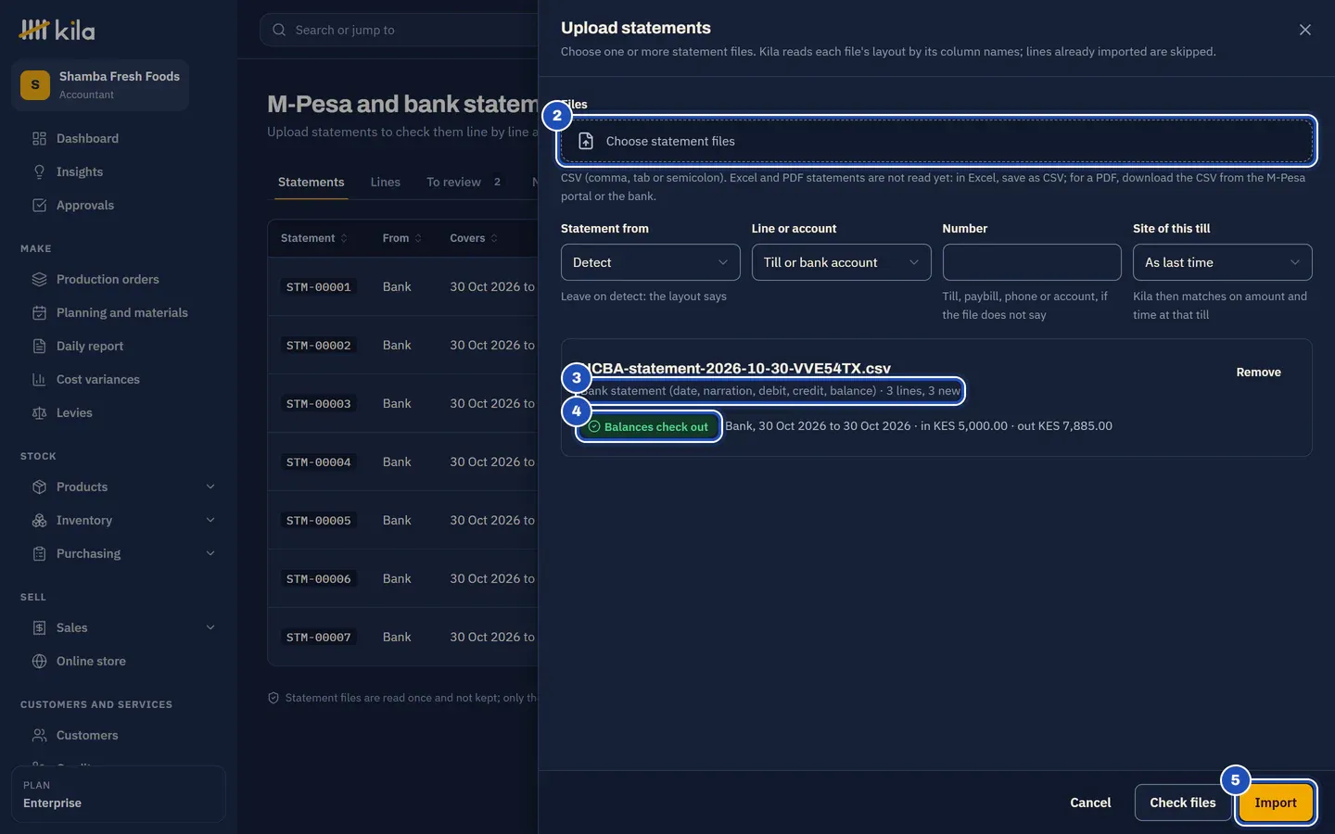
Task: Click the Number input field
Action: 1032,262
